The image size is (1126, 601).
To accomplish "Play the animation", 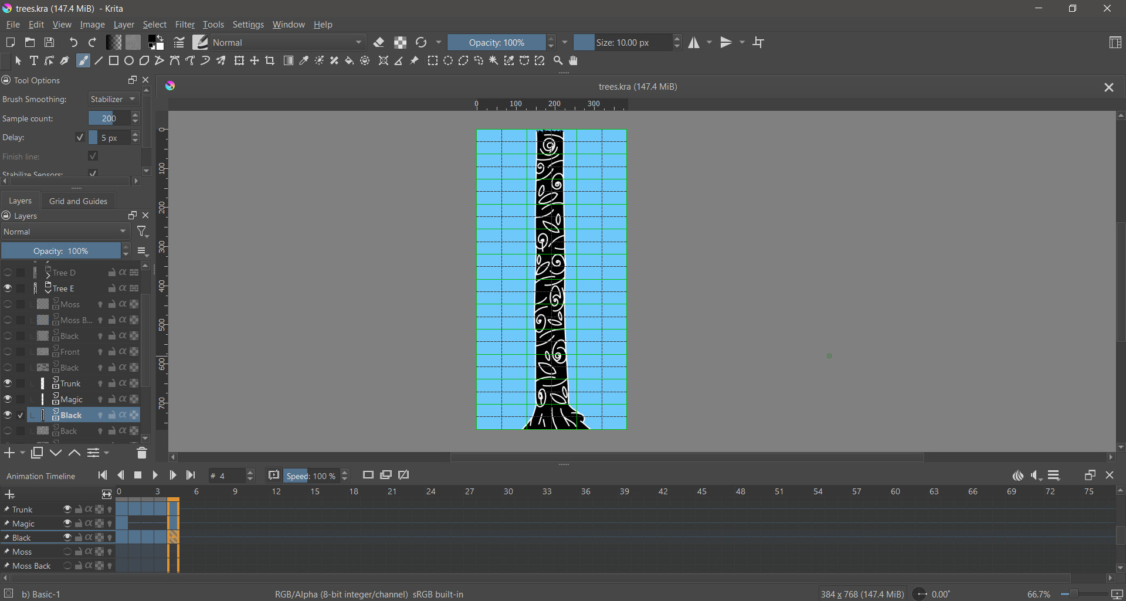I will tap(155, 476).
